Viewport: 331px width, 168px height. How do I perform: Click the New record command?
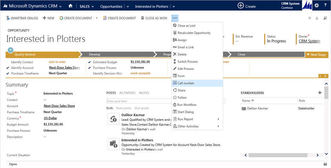(48, 18)
